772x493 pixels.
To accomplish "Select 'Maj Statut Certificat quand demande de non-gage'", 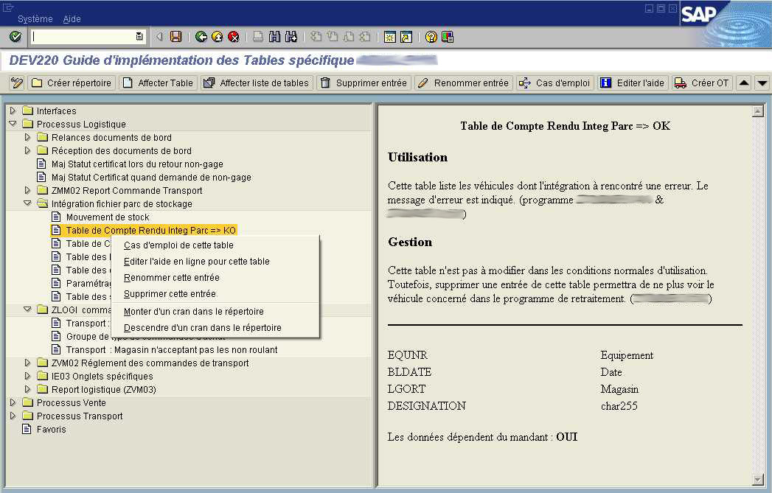I will (151, 177).
